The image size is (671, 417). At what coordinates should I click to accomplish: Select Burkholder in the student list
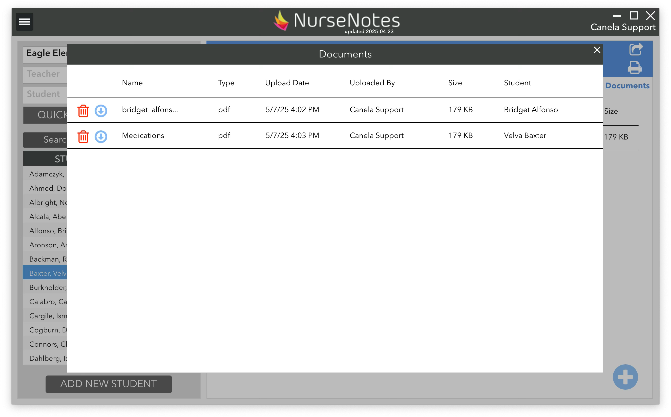coord(47,287)
